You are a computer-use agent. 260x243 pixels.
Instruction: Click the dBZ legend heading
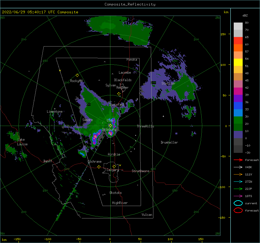(x=245, y=15)
